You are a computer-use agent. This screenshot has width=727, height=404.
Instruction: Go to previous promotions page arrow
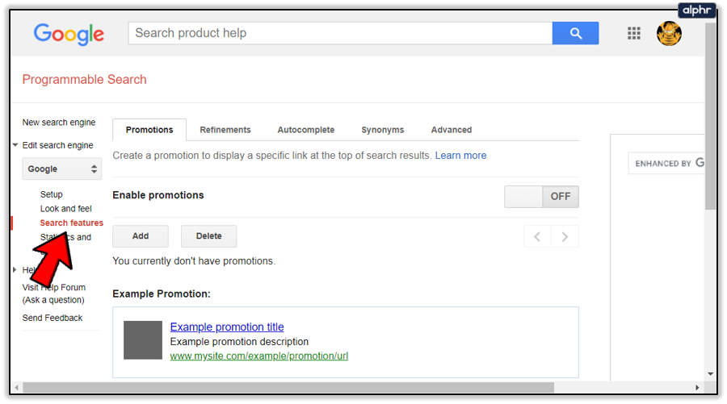click(537, 236)
